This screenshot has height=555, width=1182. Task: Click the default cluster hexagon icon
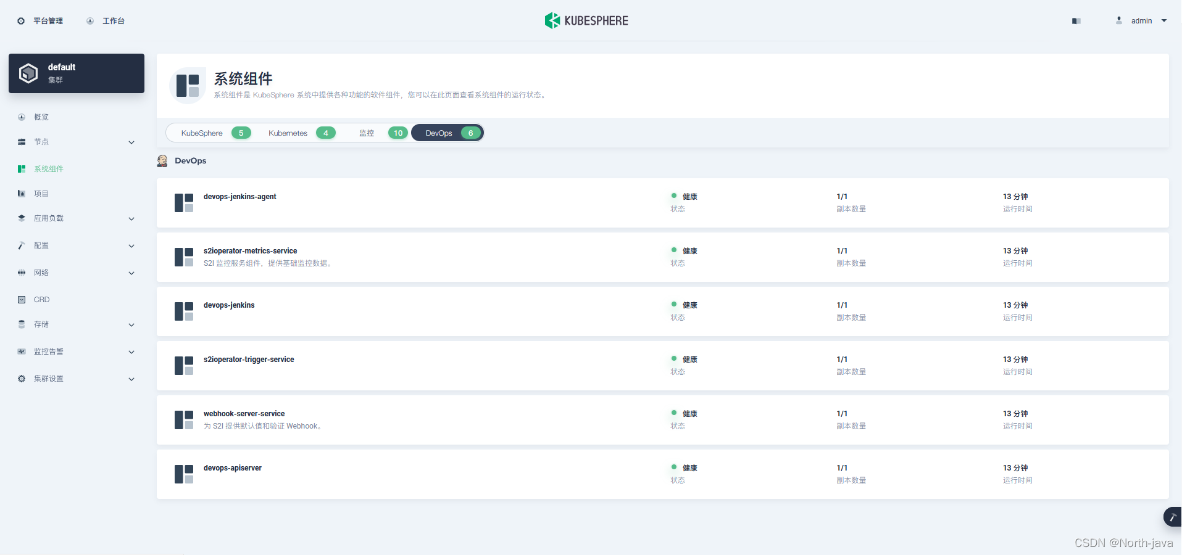[x=28, y=73]
